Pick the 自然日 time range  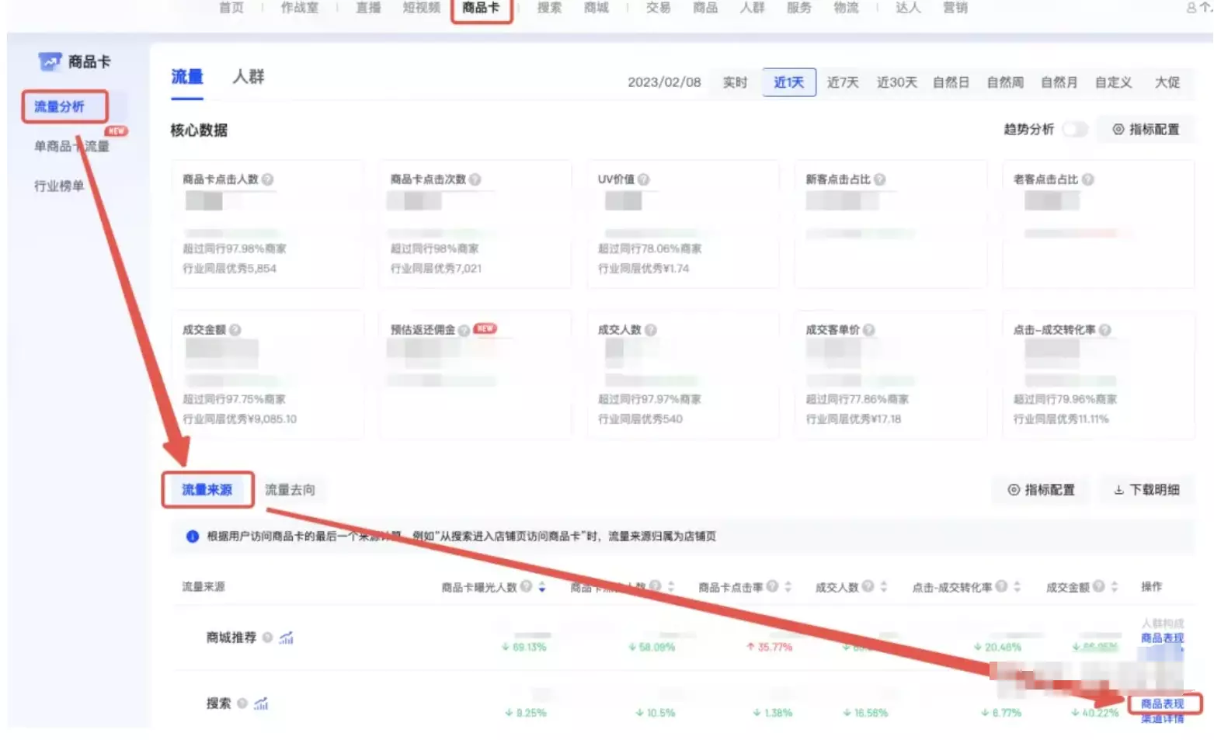[951, 82]
